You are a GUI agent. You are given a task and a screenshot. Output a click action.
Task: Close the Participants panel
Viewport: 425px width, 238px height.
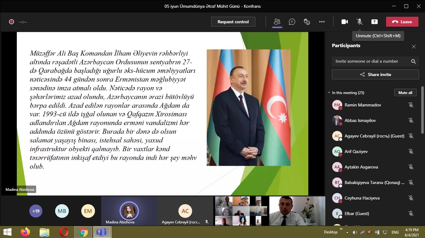pyautogui.click(x=414, y=47)
